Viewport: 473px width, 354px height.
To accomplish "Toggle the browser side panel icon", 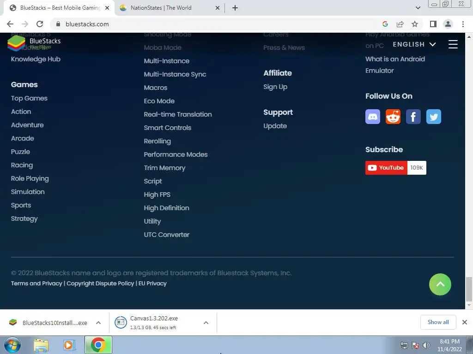I will [433, 24].
